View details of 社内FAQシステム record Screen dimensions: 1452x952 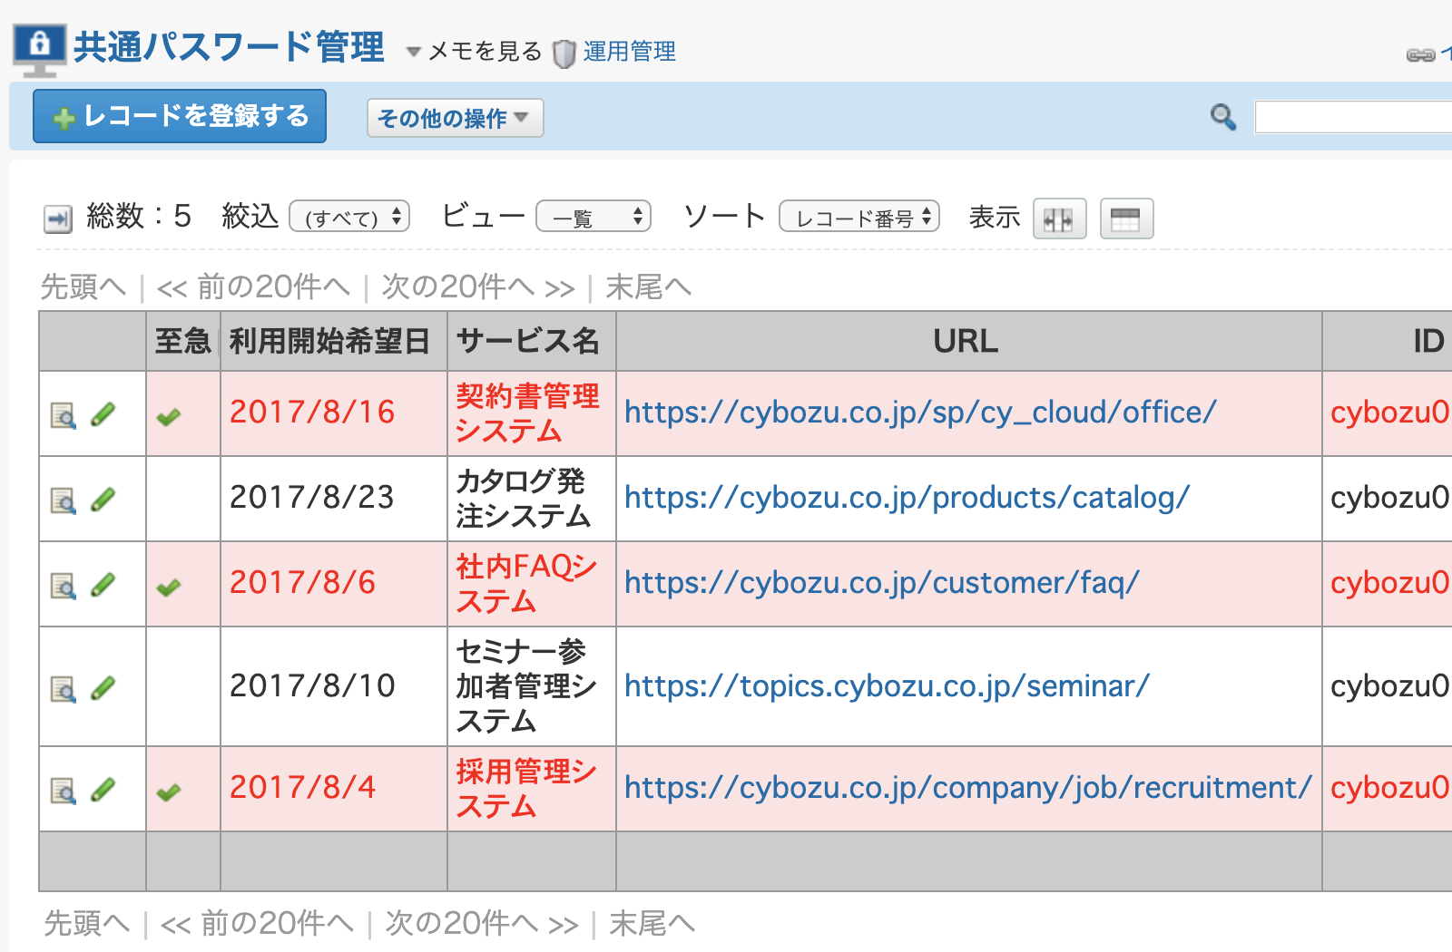click(x=63, y=586)
